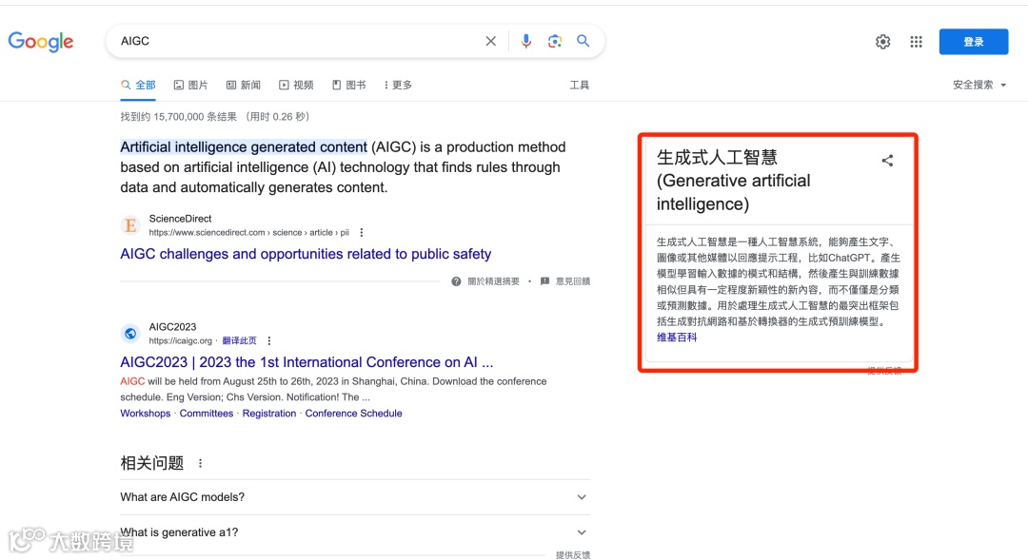
Task: Click the Google logo
Action: point(41,41)
